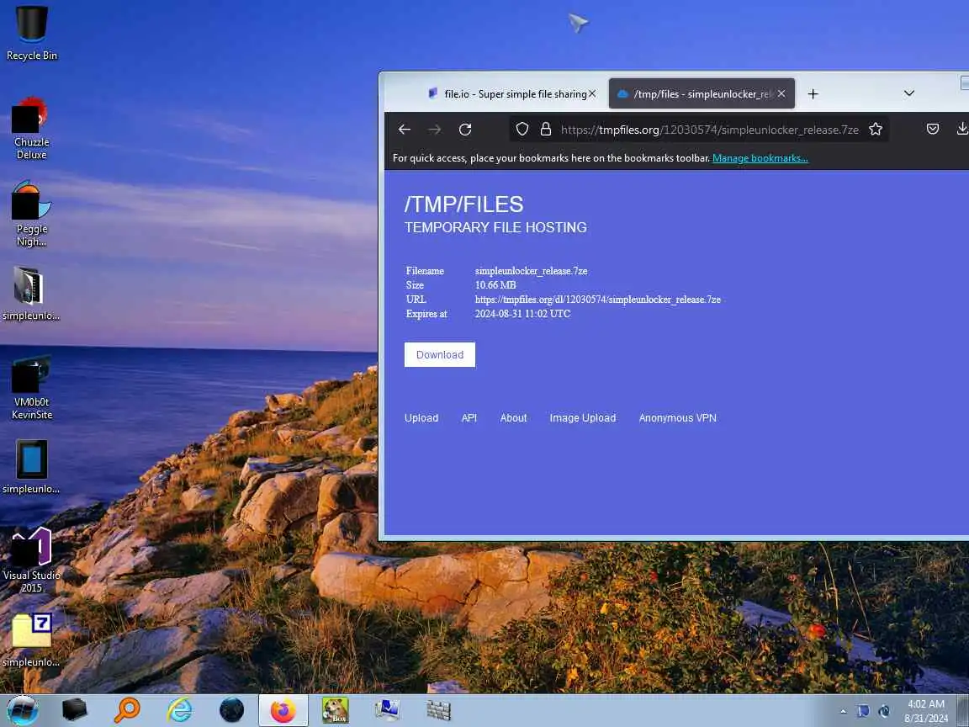Select the simpleunlocker 7-Zip archive desktop icon
Screen dimensions: 969x727
31,640
